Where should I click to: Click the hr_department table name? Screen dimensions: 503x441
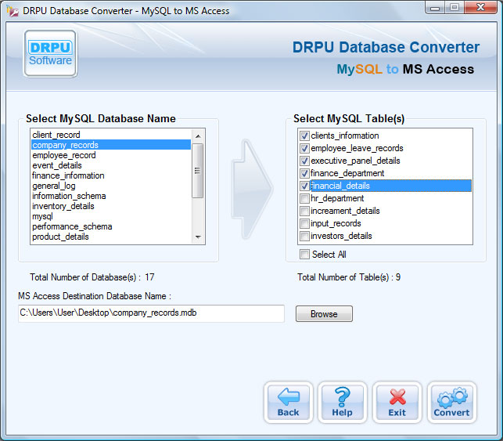pos(337,198)
